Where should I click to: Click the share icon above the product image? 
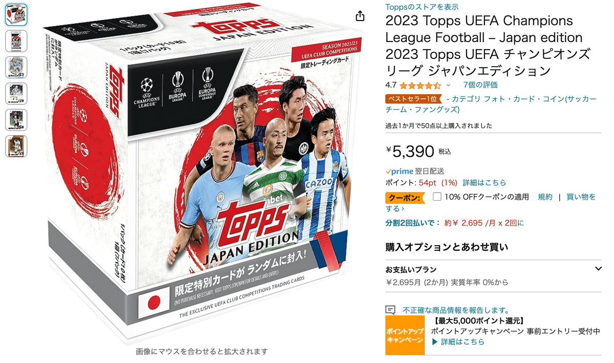click(x=360, y=16)
